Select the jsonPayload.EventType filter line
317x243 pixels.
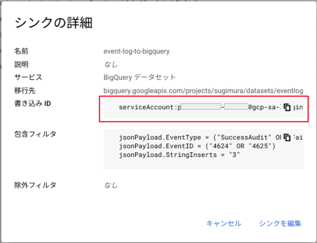[211, 137]
